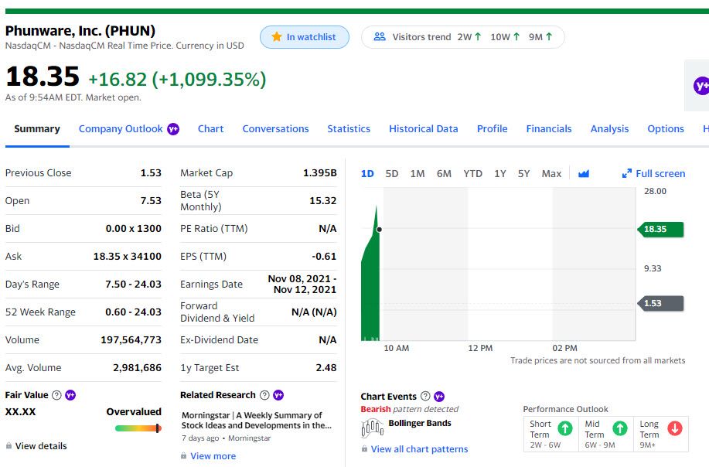This screenshot has width=709, height=467.
Task: Click the fair value gradient bar
Action: coord(138,428)
